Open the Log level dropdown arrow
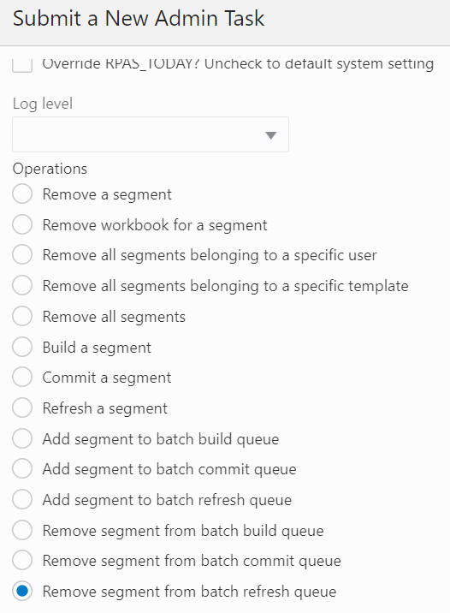The width and height of the screenshot is (450, 613). pyautogui.click(x=270, y=135)
